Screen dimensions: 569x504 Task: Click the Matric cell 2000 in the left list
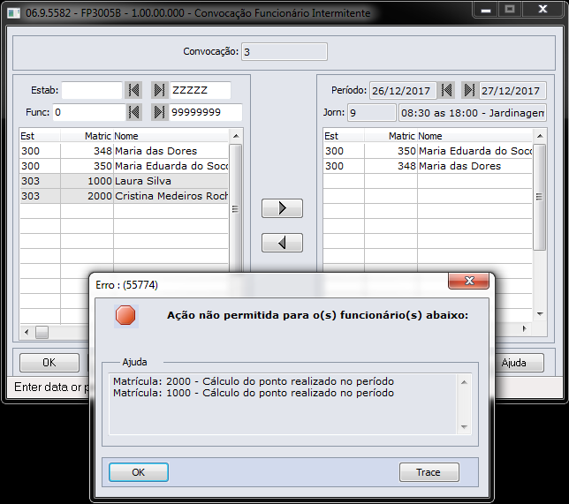tap(87, 196)
